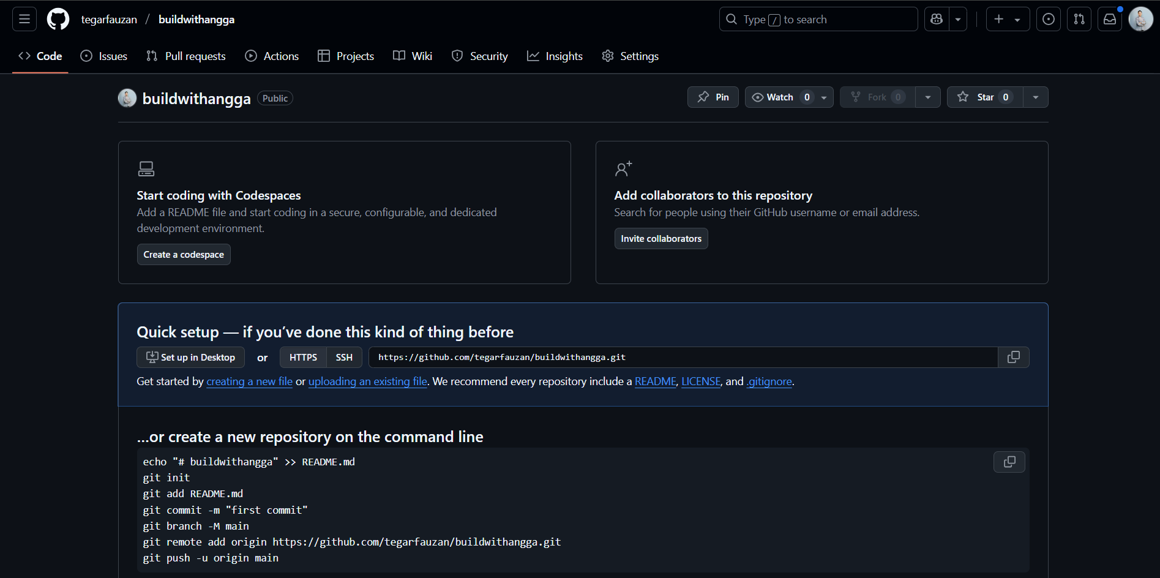This screenshot has height=578, width=1160.
Task: Open the Actions tab
Action: (272, 56)
